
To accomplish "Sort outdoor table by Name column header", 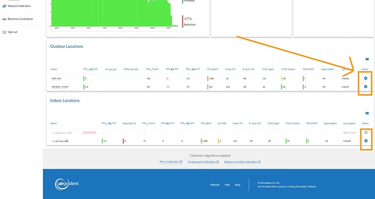I will (x=54, y=69).
